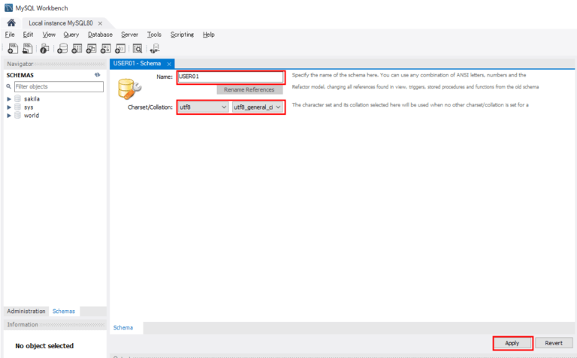Click create new schema toolbar icon
The image size is (577, 358).
[x=62, y=49]
